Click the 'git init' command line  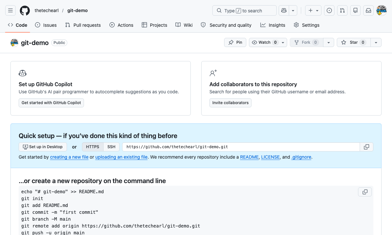32,198
